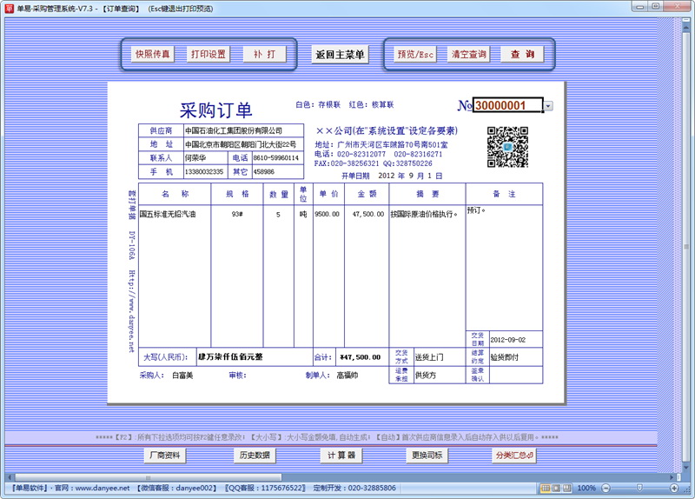Switch to Page Layout view icon
695x499 pixels.
[x=556, y=489]
